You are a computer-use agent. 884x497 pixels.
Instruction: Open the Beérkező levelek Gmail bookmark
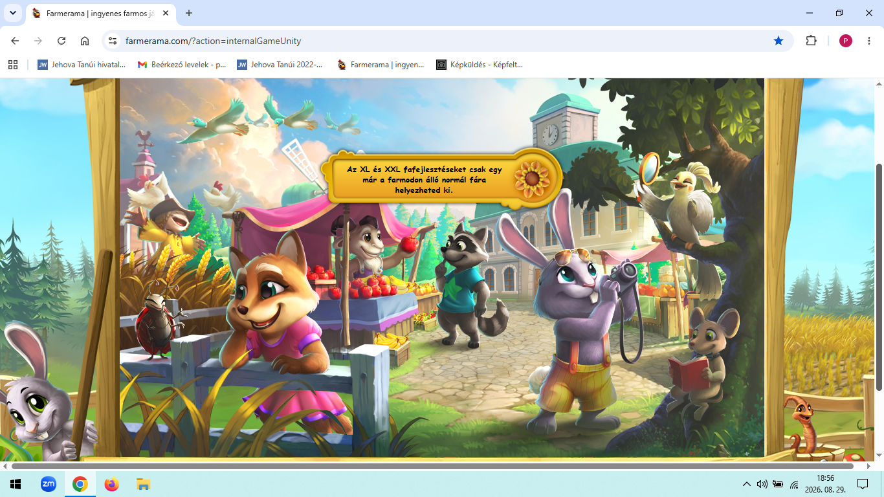182,65
